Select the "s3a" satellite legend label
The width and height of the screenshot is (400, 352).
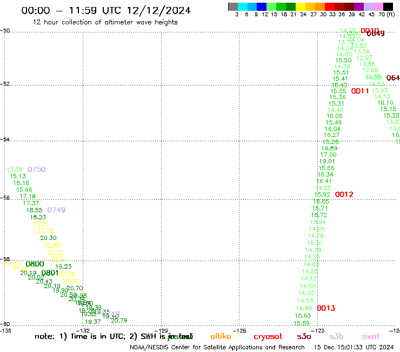click(304, 336)
